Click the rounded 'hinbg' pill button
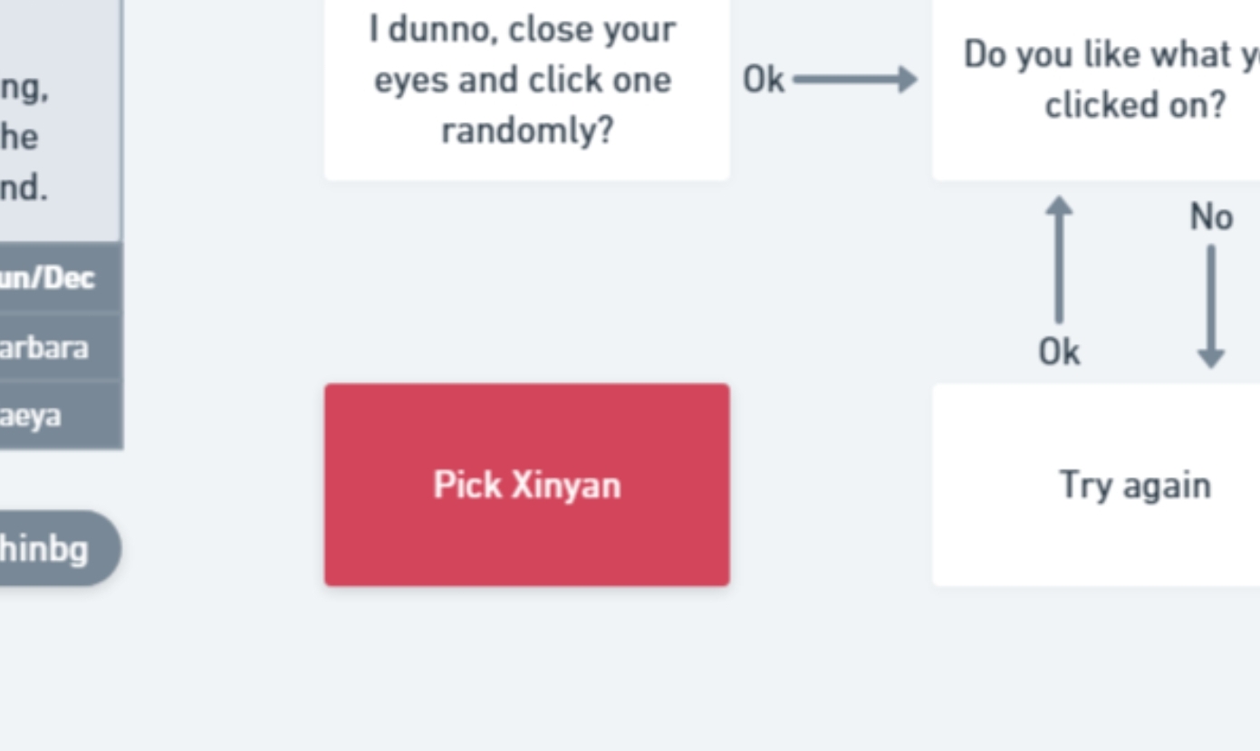 [56, 548]
